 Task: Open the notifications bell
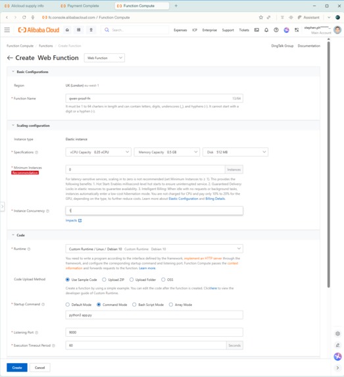click(x=266, y=30)
